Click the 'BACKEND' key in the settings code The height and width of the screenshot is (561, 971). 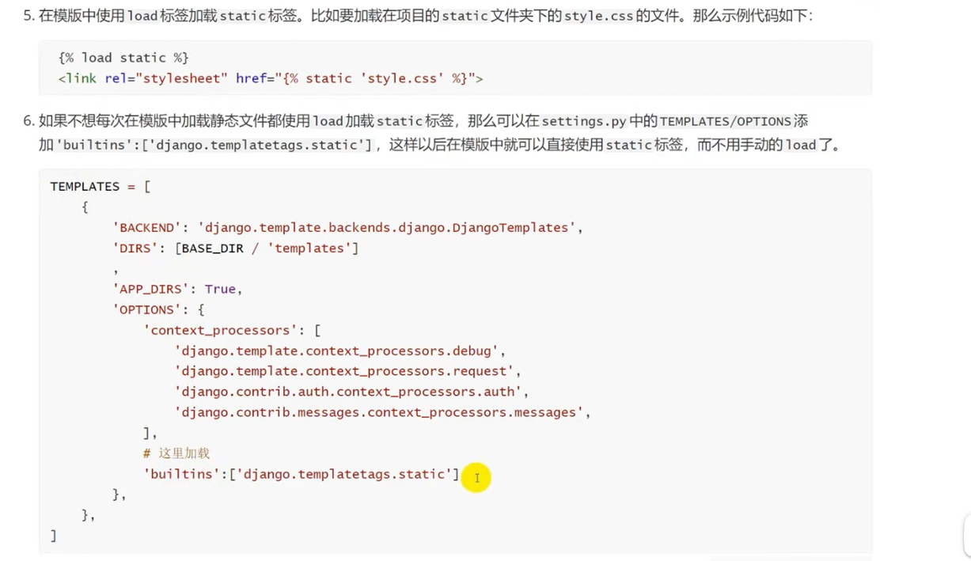[147, 228]
